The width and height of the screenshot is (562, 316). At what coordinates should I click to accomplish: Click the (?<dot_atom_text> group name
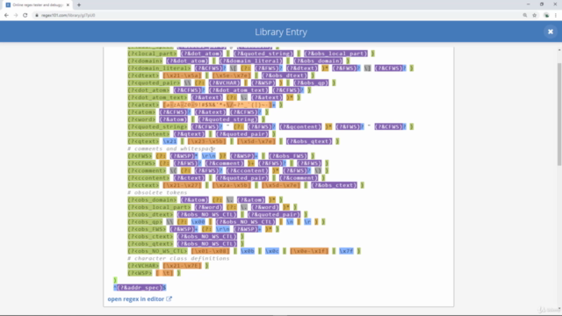point(157,97)
